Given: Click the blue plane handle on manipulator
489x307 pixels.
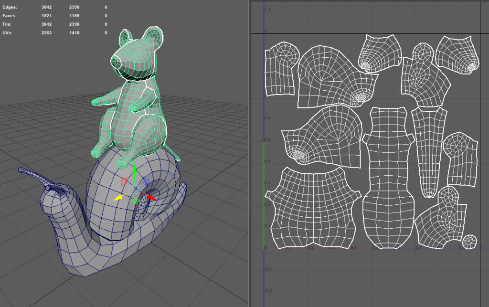Looking at the screenshot, I should (146, 182).
